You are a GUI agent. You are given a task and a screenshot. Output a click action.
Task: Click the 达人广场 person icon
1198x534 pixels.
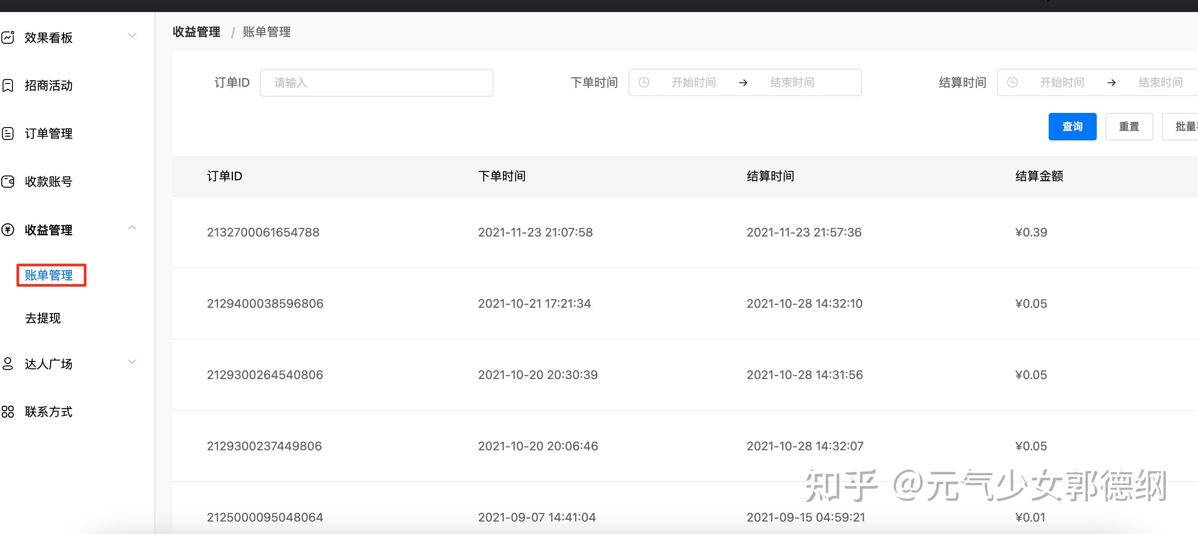click(x=8, y=364)
